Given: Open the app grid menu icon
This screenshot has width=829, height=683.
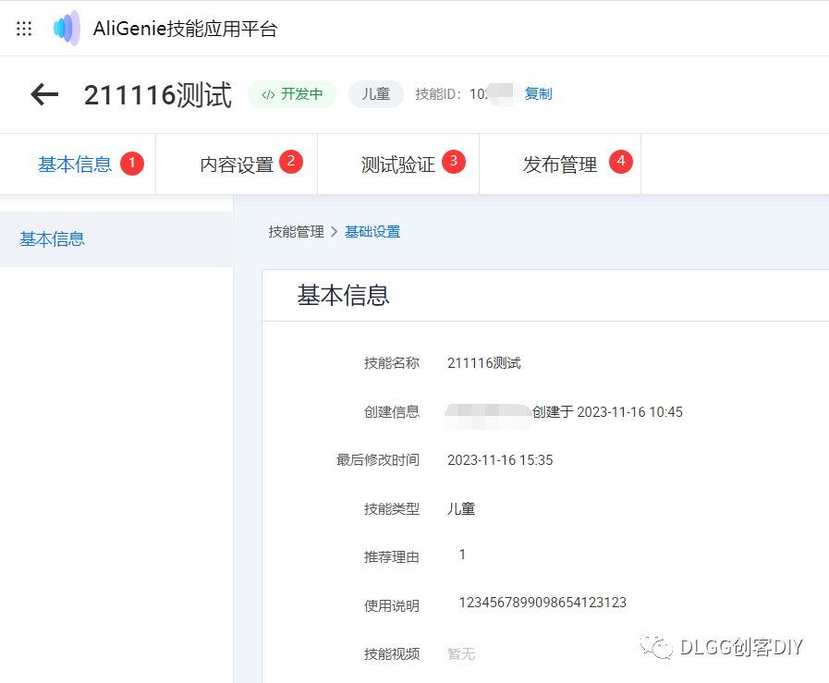Looking at the screenshot, I should coord(24,28).
